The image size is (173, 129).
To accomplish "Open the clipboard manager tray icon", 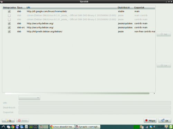I will point(142,127).
